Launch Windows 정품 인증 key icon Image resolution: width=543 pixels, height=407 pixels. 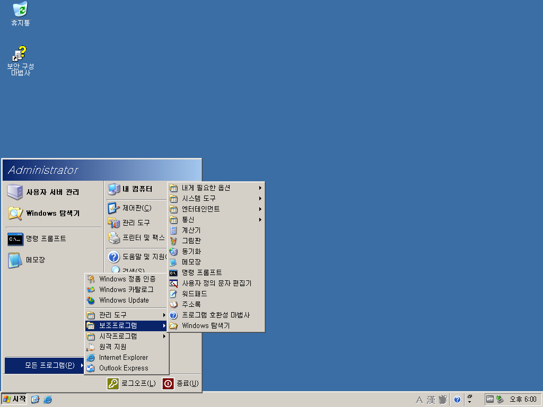91,279
